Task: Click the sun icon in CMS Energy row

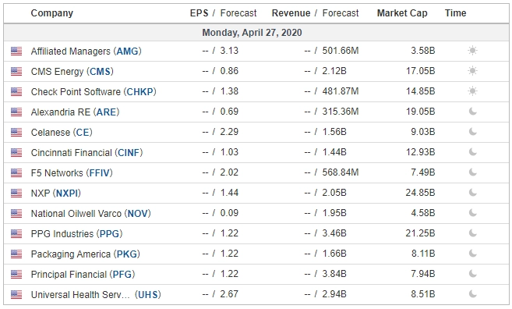Action: (x=472, y=71)
